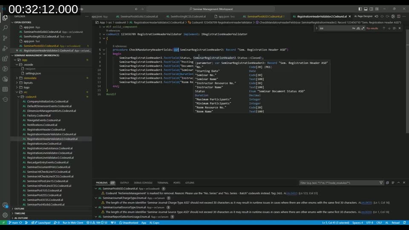The height and width of the screenshot is (230, 409).
Task: Go back using navigation arrow
Action: [136, 9]
